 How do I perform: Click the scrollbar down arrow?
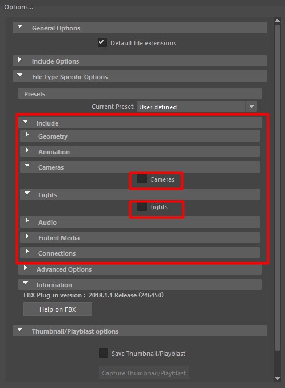click(278, 379)
